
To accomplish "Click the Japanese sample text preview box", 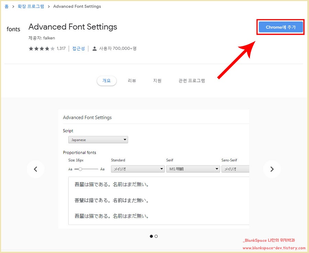I will 159,201.
